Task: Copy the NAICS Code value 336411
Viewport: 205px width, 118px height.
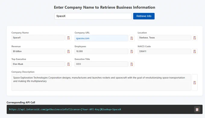Action: click(194, 51)
